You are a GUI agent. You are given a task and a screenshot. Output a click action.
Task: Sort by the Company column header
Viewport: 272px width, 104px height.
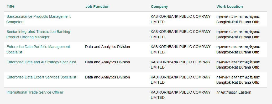point(159,7)
